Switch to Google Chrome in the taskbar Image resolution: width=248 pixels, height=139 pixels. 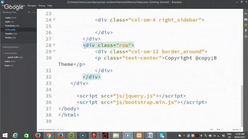48,136
